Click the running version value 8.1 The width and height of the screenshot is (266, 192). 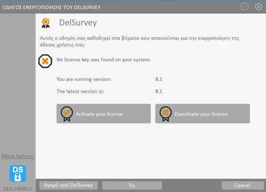tap(159, 79)
